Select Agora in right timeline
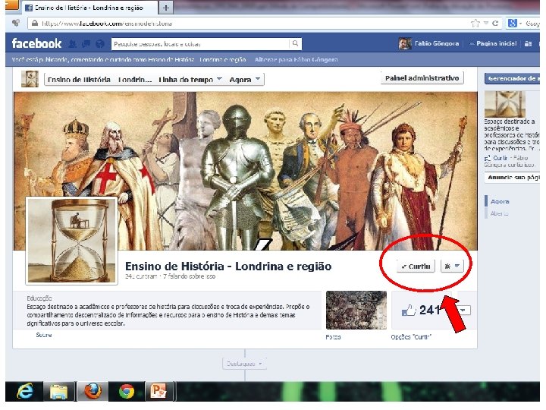The image size is (546, 410). pos(500,201)
